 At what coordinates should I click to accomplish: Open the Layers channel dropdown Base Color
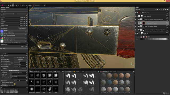click(140, 9)
